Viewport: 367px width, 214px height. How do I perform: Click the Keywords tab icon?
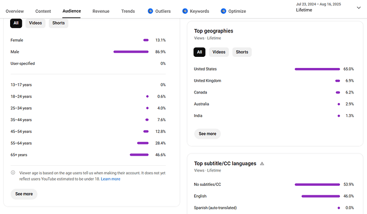pos(185,11)
